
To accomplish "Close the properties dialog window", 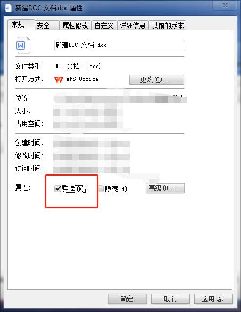I will (225, 5).
